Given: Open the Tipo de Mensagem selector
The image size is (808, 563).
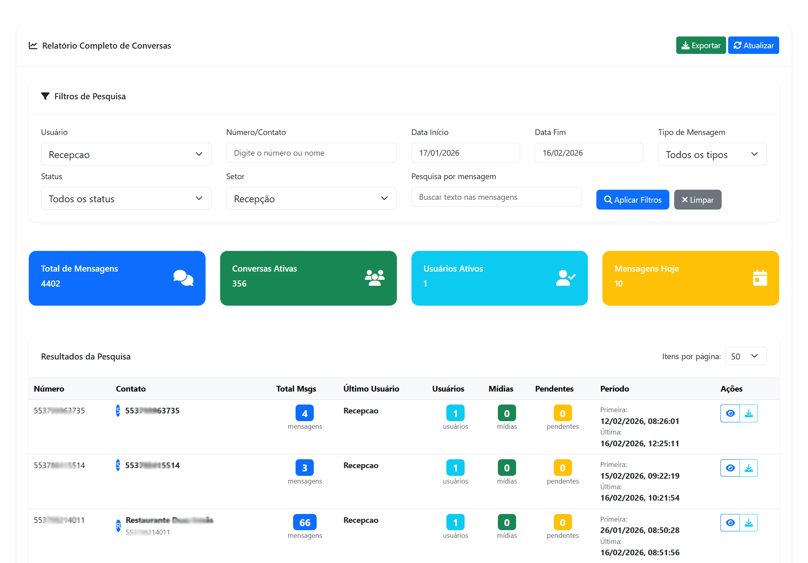Looking at the screenshot, I should coord(712,154).
